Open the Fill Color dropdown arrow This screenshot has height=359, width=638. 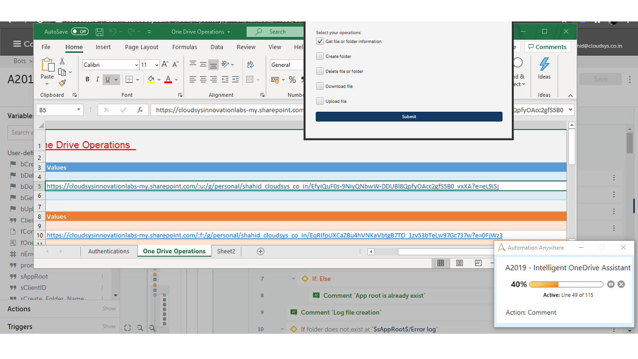pos(159,79)
